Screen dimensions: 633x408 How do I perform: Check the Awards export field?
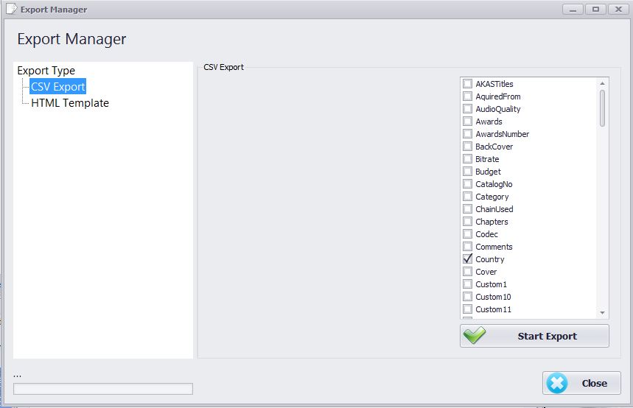tap(467, 122)
